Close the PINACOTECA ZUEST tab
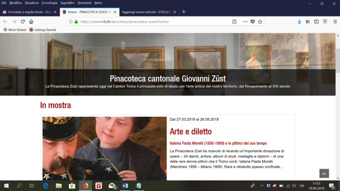Image resolution: width=340 pixels, height=191 pixels. point(115,12)
